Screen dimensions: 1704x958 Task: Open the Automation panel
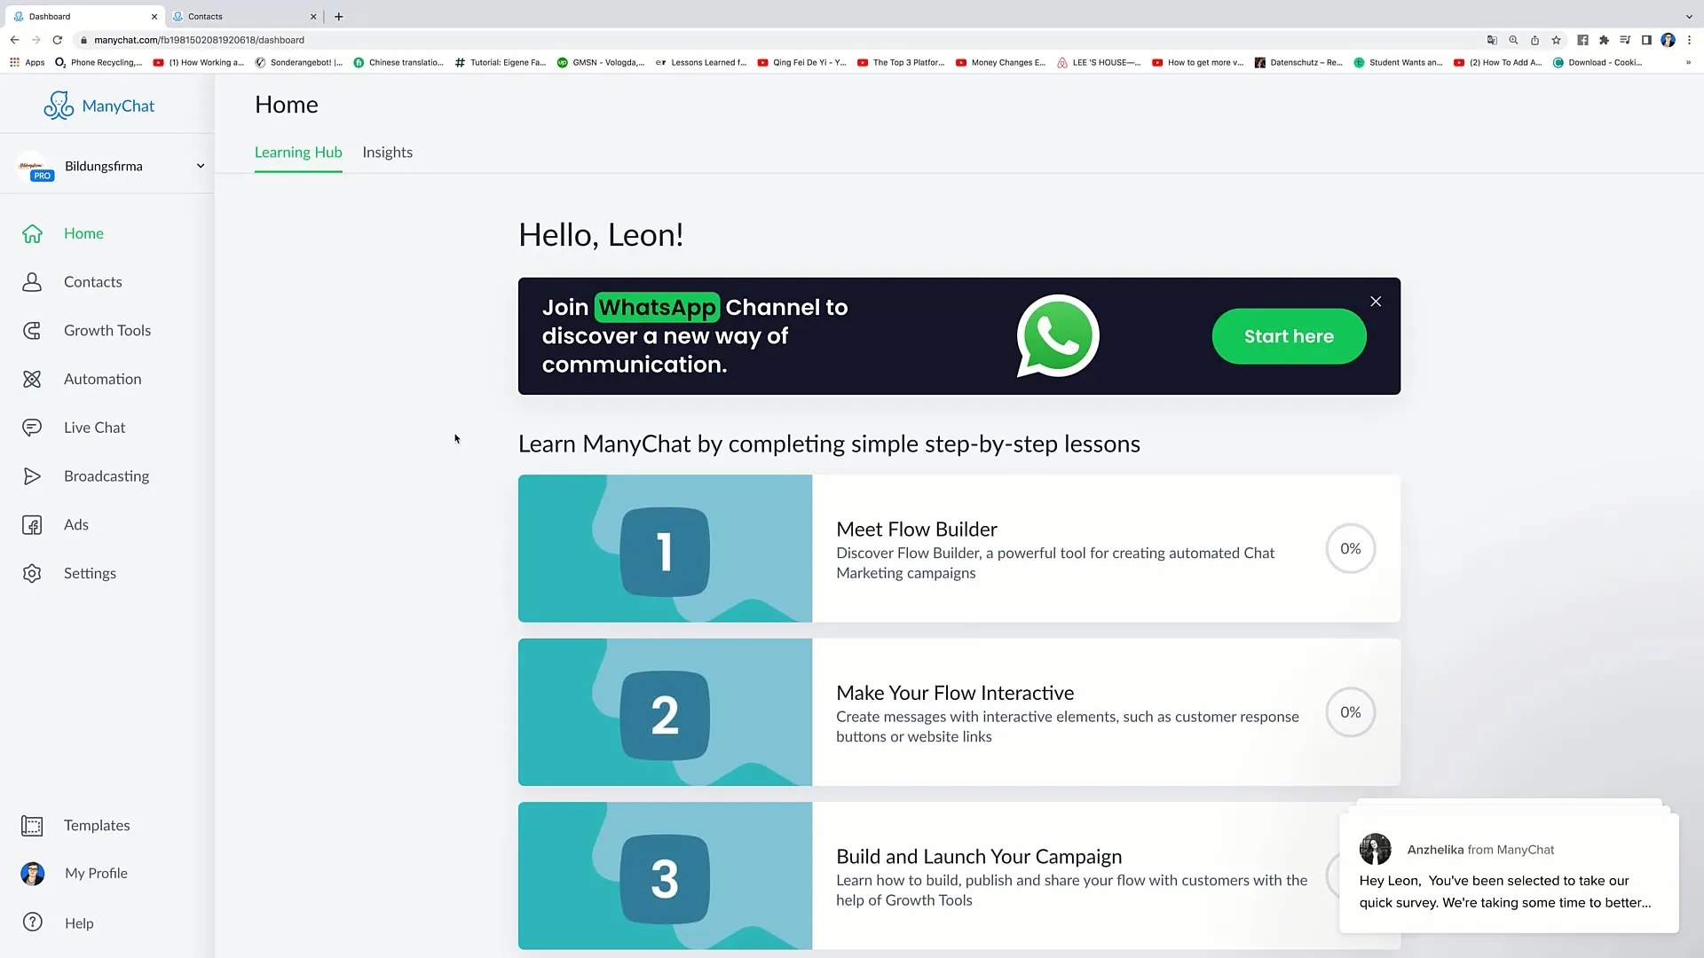103,378
